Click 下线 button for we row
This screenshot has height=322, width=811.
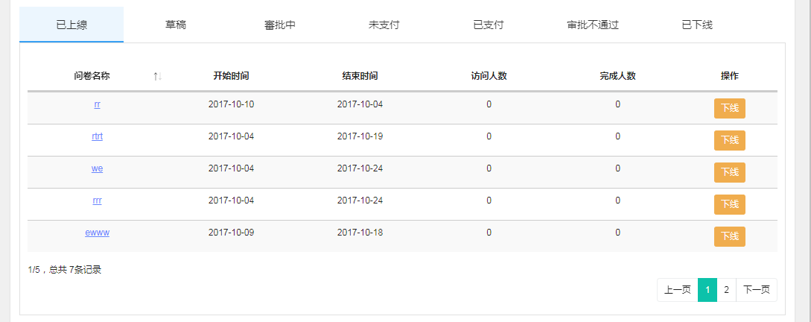coord(730,172)
